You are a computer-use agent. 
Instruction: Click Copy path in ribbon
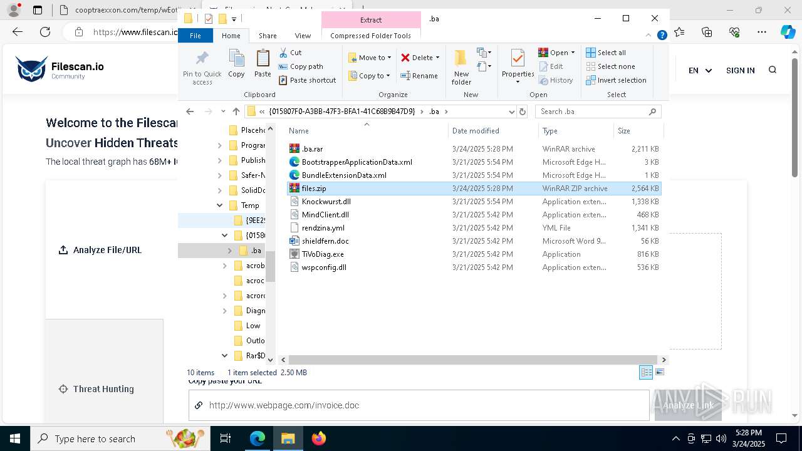pos(301,66)
